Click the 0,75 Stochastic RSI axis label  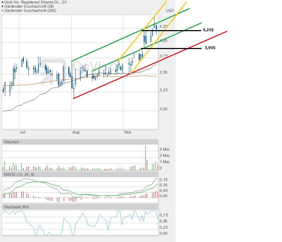point(164,215)
